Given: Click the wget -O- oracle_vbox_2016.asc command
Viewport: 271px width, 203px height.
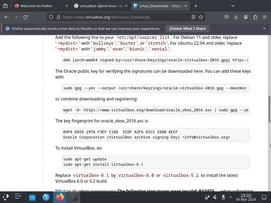Looking at the screenshot, I should (155, 110).
